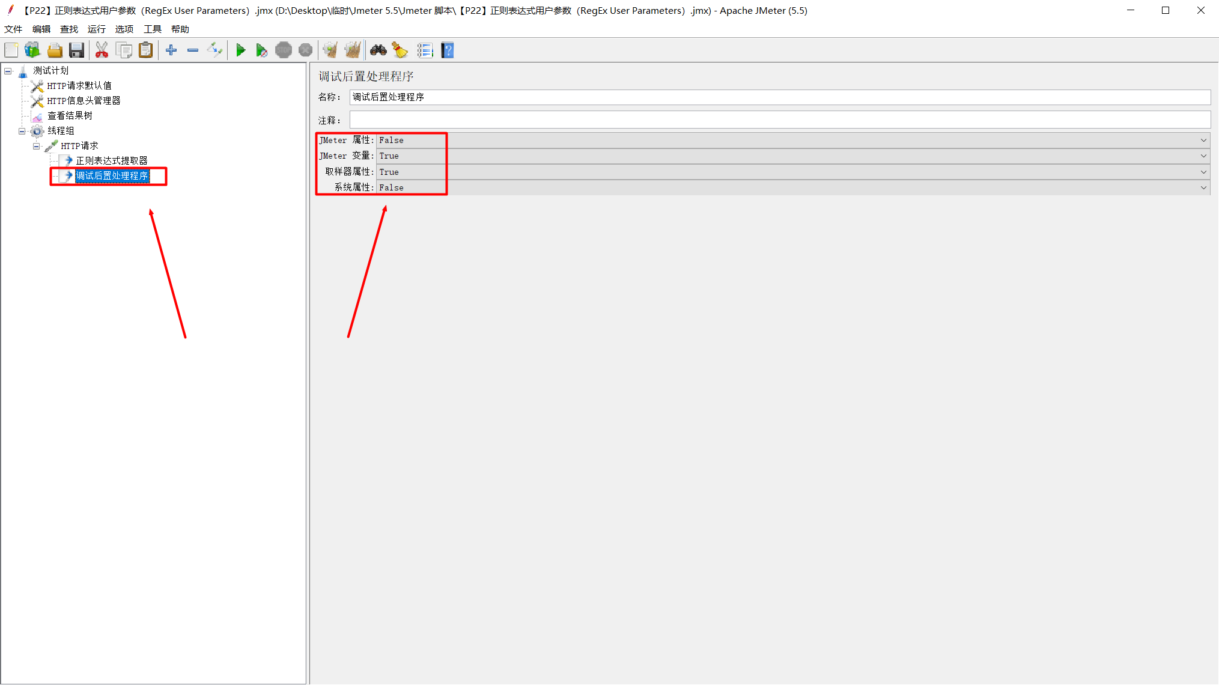
Task: Open the 帮助 menu
Action: coord(180,29)
